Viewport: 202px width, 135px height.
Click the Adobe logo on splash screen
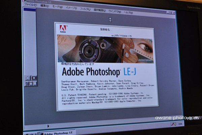63,29
